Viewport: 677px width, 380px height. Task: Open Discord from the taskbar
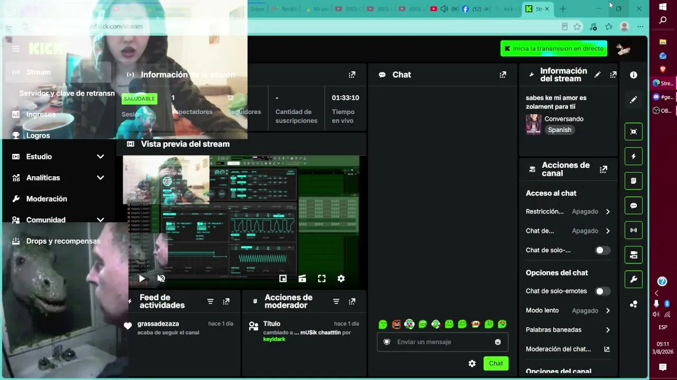[663, 97]
